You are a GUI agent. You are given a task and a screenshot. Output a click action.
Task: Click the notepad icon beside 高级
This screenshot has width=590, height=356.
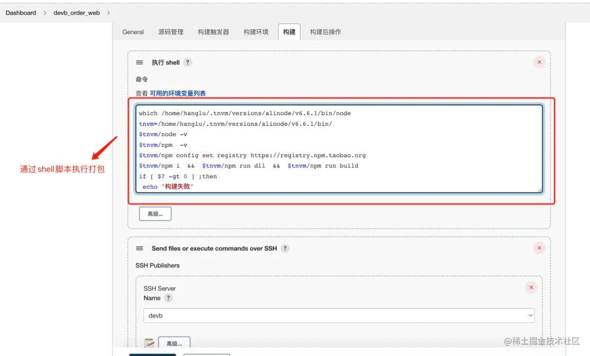tap(149, 343)
